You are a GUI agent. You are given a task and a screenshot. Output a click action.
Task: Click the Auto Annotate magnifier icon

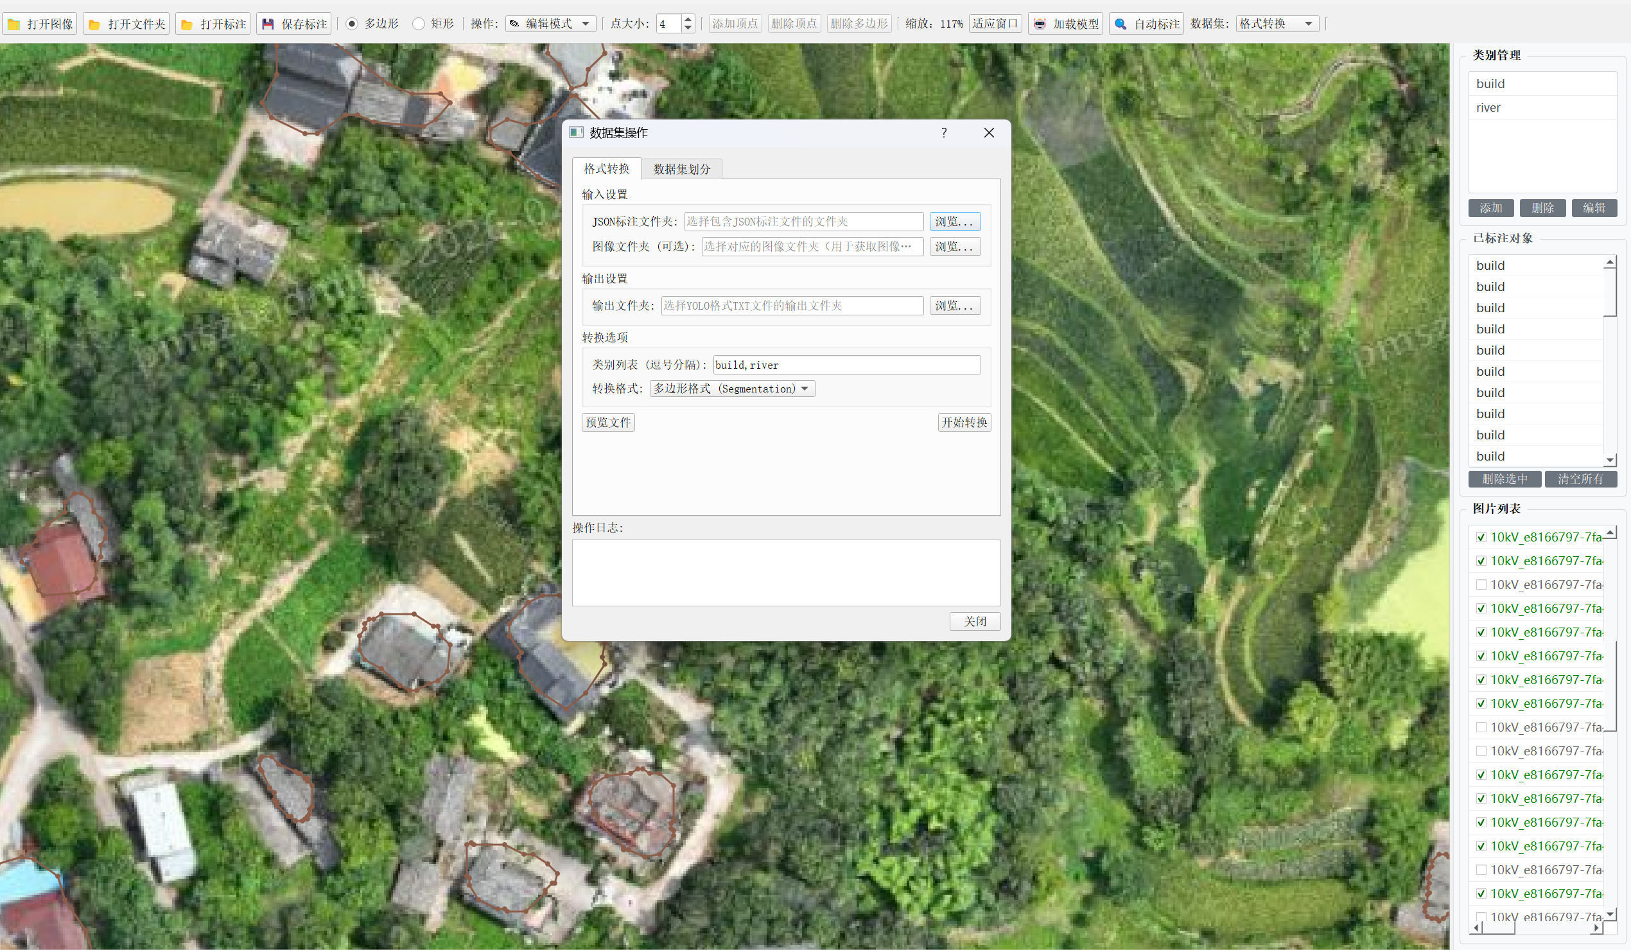(1121, 24)
